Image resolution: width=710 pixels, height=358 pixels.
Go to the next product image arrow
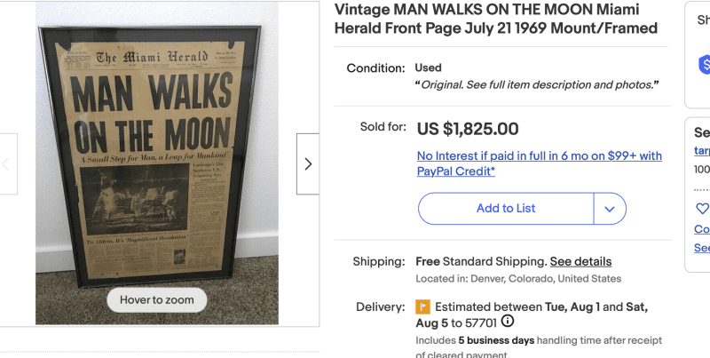click(x=308, y=163)
